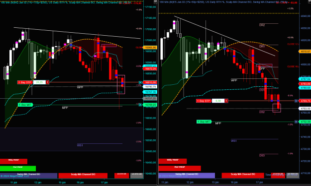Click quantity box beside 20.25 on left chart
Viewport: 311px width, 186px height.
tap(47, 82)
